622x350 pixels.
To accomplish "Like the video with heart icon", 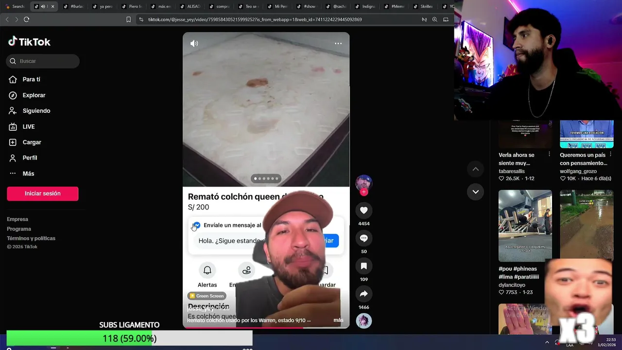I will pyautogui.click(x=364, y=210).
